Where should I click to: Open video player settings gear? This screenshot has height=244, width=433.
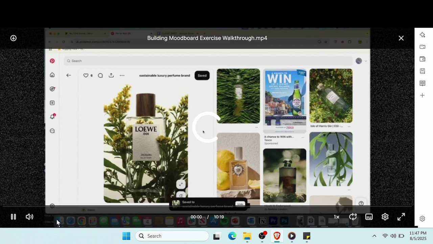385,217
